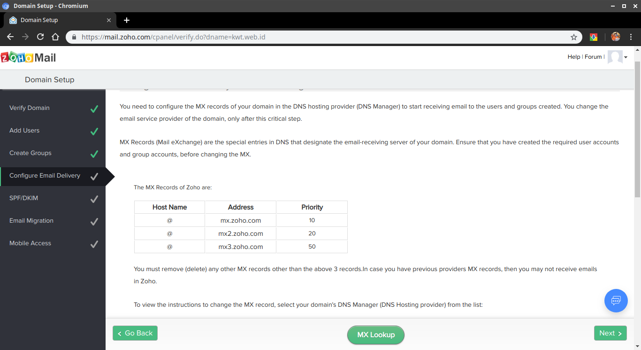Image resolution: width=641 pixels, height=350 pixels.
Task: Open the account dropdown arrow near the avatar
Action: pos(626,57)
